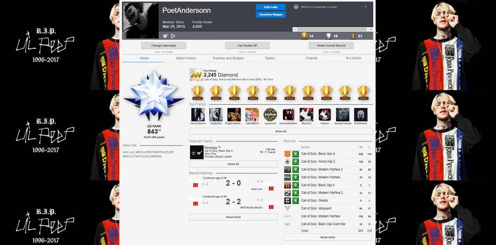Open the Match History tab
The image size is (496, 245).
(x=186, y=58)
